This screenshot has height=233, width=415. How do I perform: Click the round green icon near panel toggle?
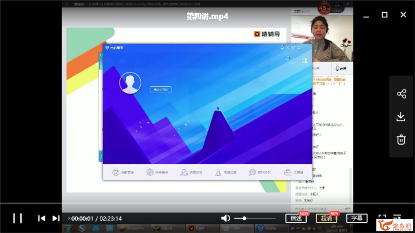pos(288,58)
